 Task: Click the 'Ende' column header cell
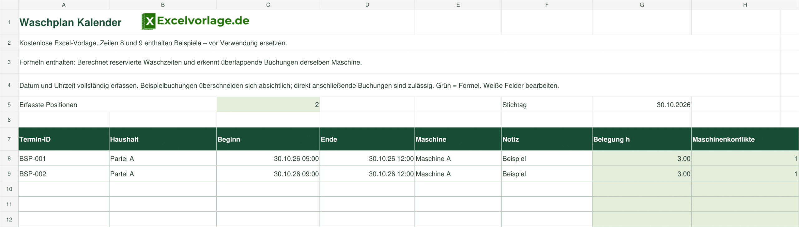[x=367, y=139]
